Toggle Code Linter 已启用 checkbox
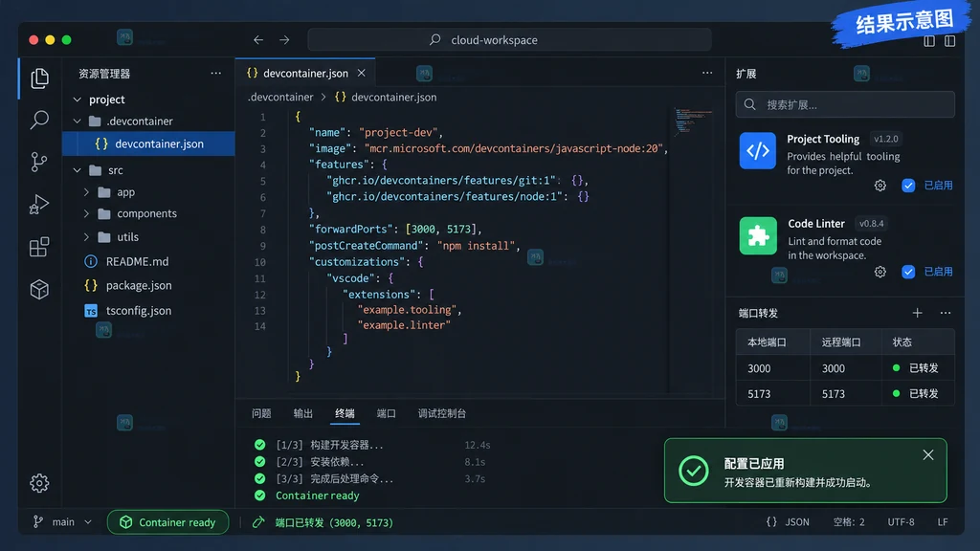980x551 pixels. point(908,272)
